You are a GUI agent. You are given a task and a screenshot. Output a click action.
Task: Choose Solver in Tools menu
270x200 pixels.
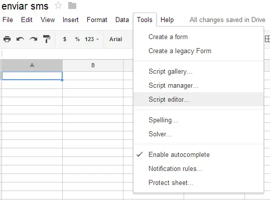198,134
